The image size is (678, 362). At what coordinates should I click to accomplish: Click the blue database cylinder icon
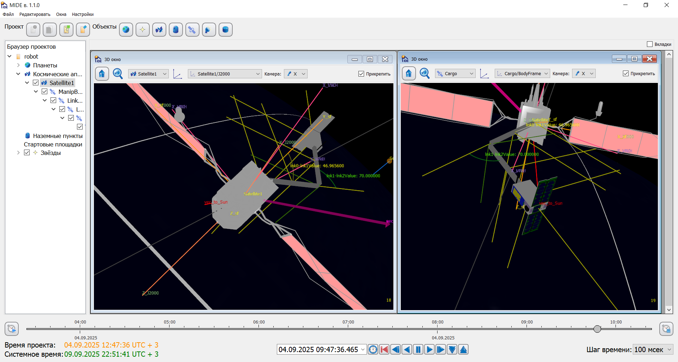225,30
